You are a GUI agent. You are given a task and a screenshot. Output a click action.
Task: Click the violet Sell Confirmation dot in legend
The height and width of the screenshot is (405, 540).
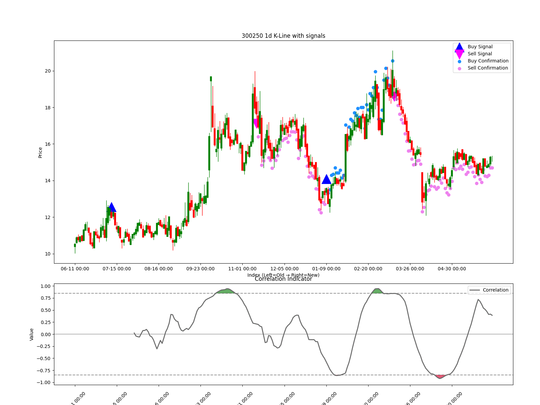[x=459, y=69]
